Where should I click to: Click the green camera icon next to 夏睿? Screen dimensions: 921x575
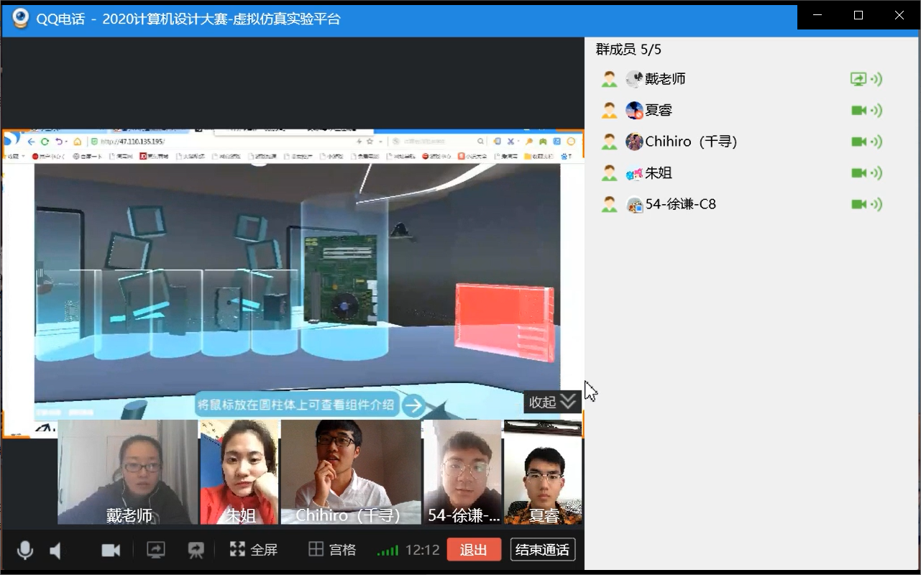point(858,111)
